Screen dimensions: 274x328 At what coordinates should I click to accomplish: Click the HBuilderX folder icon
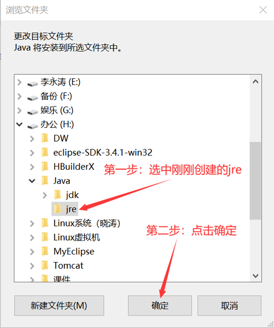click(x=45, y=167)
